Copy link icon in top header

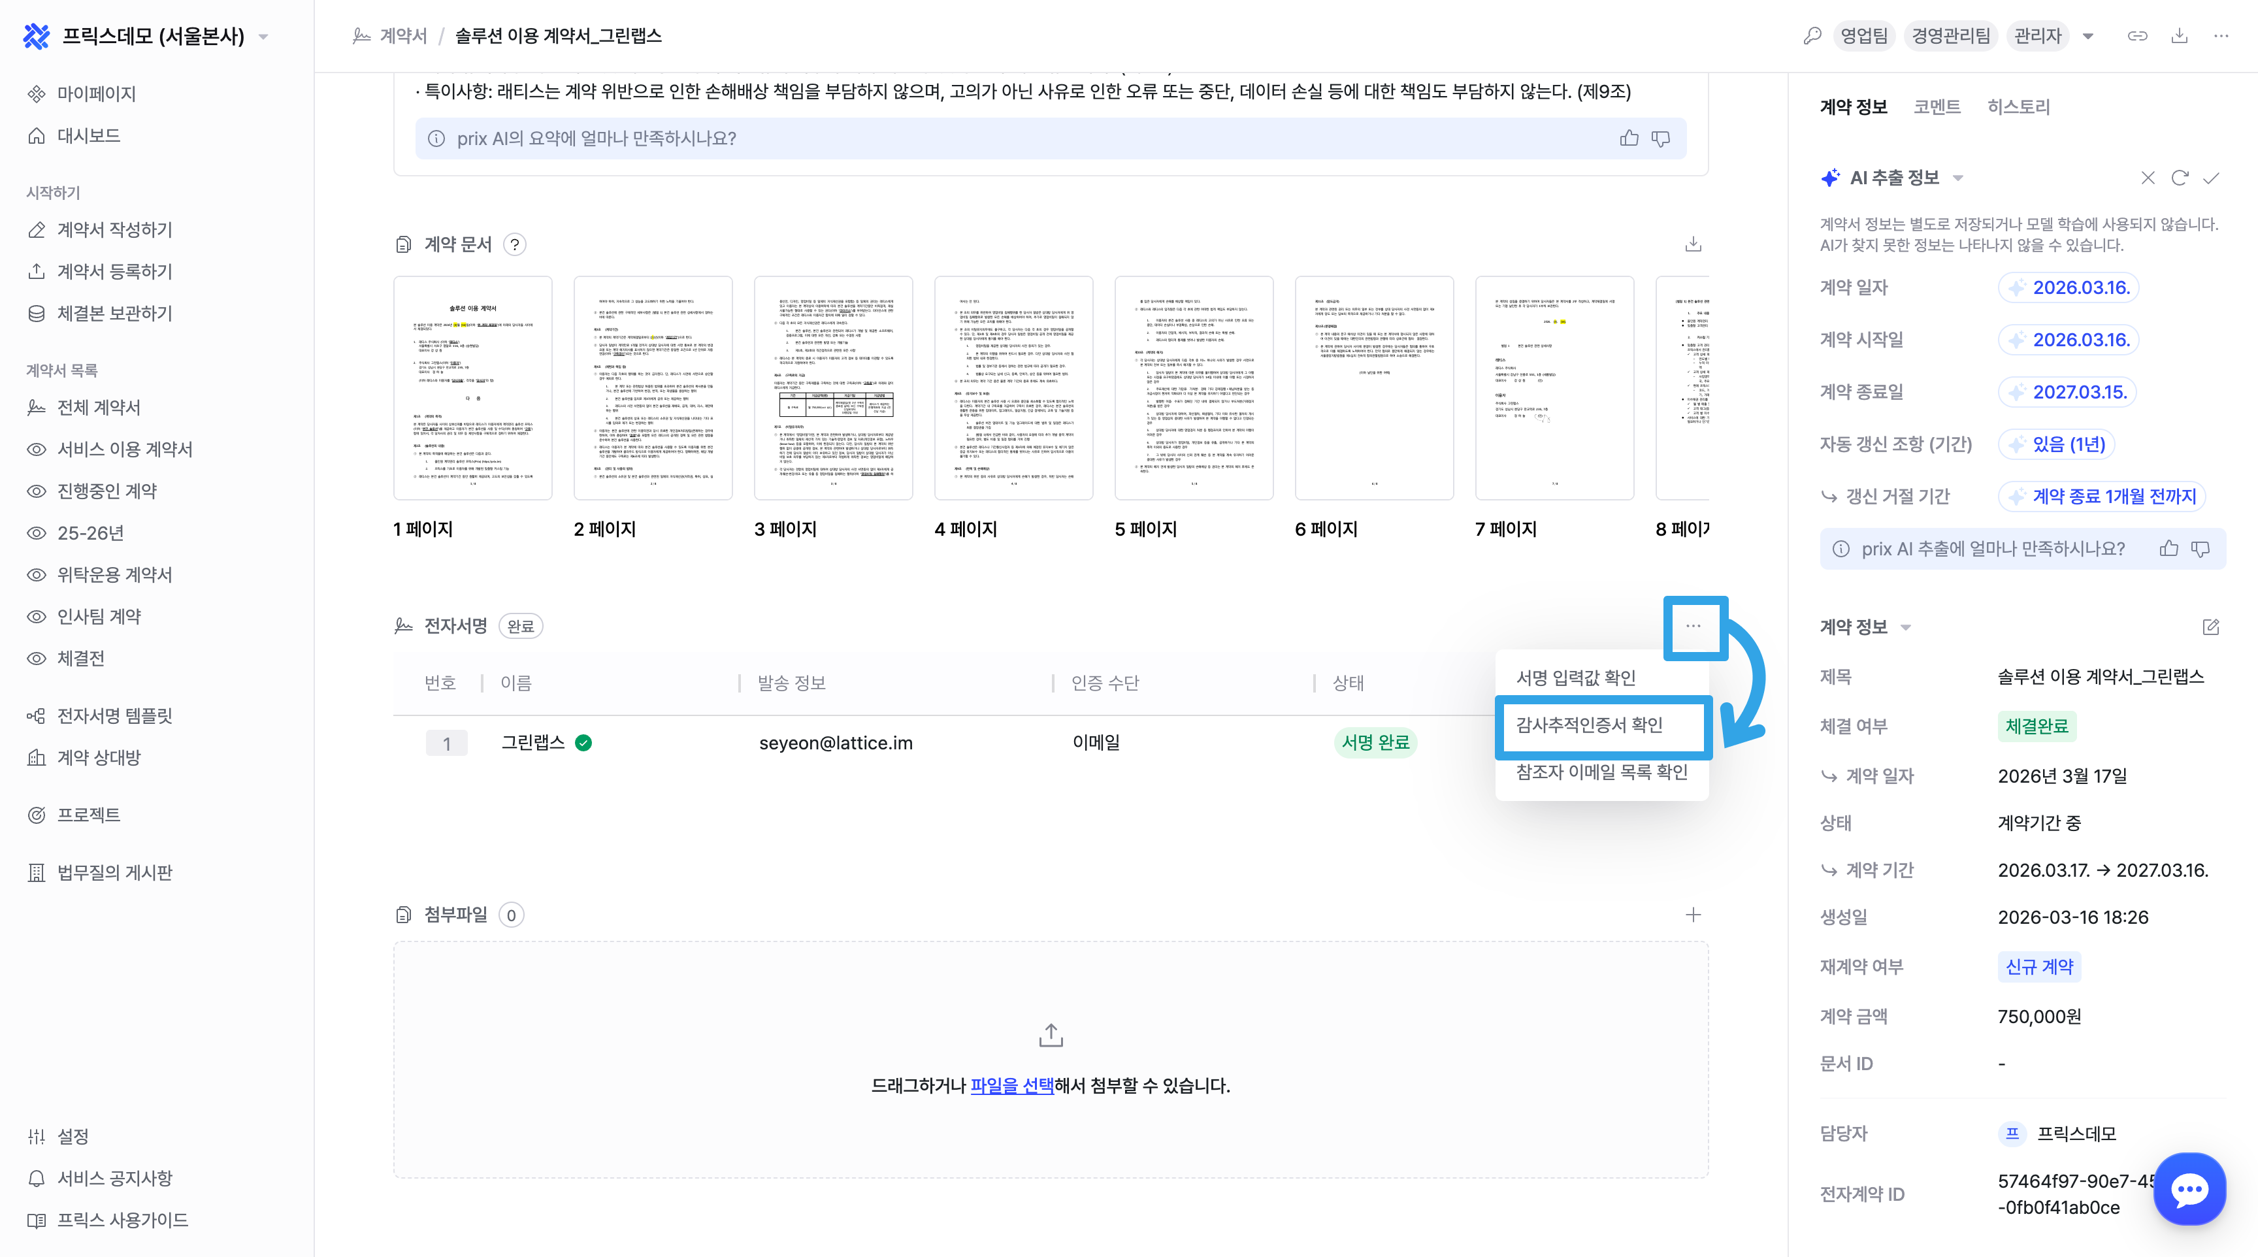coord(2137,36)
